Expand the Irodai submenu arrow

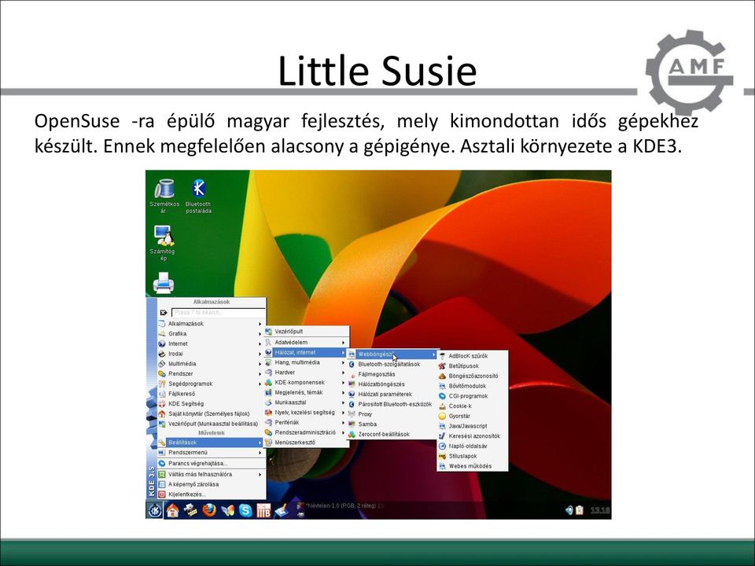pyautogui.click(x=260, y=354)
